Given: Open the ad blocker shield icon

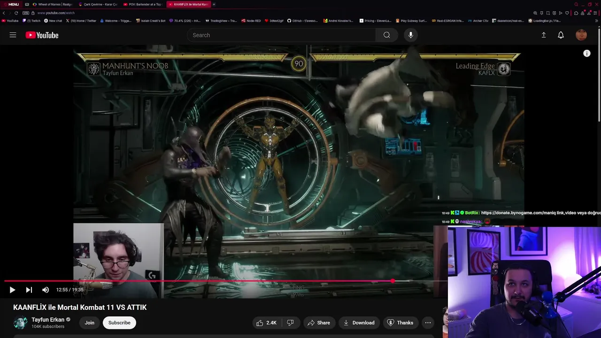Looking at the screenshot, I should point(554,13).
